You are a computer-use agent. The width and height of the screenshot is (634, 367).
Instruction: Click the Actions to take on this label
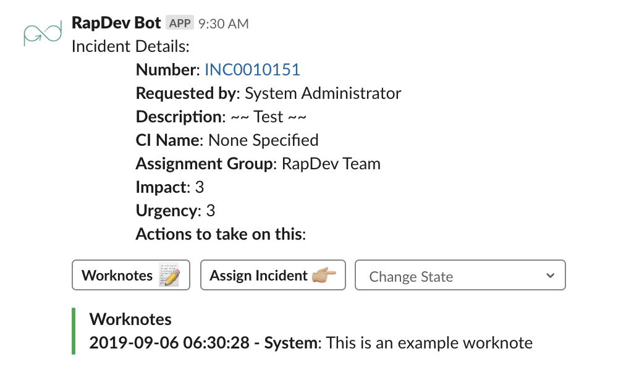221,234
